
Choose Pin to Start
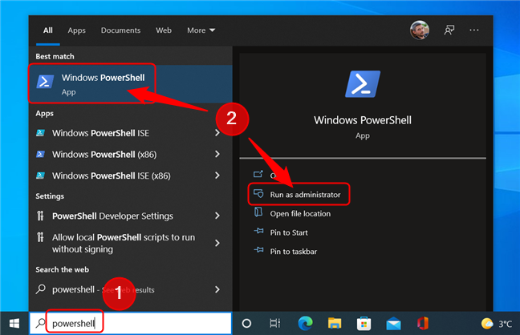(x=289, y=232)
